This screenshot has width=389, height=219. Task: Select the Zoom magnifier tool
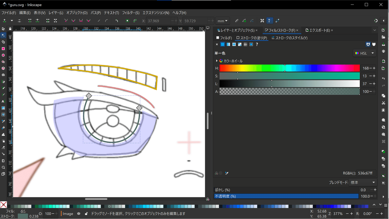point(3,167)
